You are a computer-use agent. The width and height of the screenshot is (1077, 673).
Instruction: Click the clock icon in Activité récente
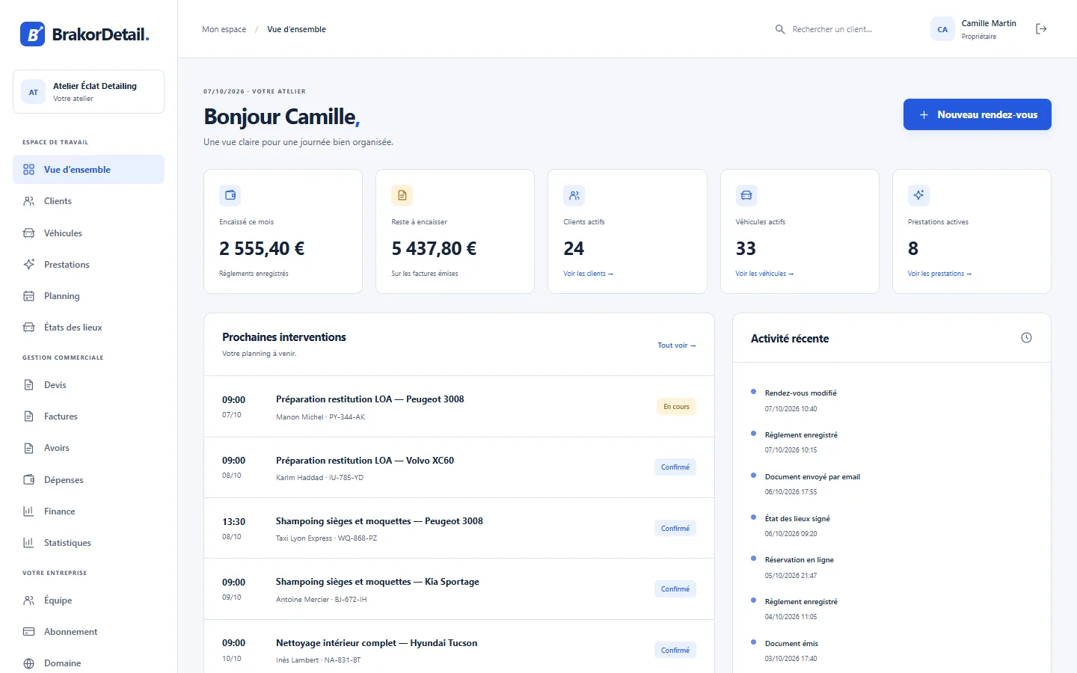click(1026, 338)
